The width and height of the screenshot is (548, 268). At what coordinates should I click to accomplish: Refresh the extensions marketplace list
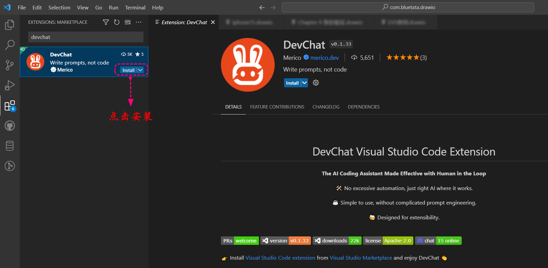tap(117, 22)
